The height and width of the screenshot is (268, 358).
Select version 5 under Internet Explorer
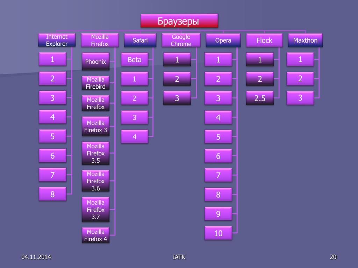tap(52, 136)
